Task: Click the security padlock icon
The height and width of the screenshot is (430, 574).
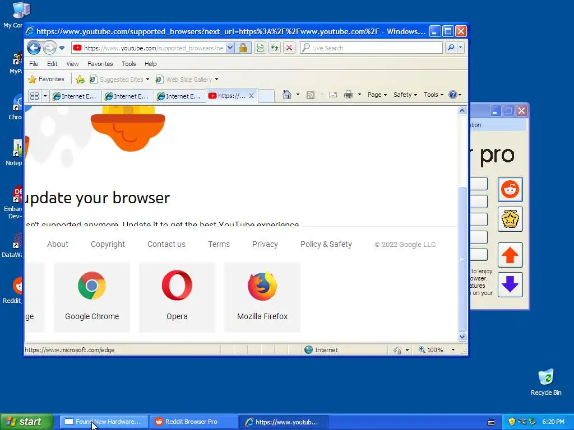Action: click(243, 48)
